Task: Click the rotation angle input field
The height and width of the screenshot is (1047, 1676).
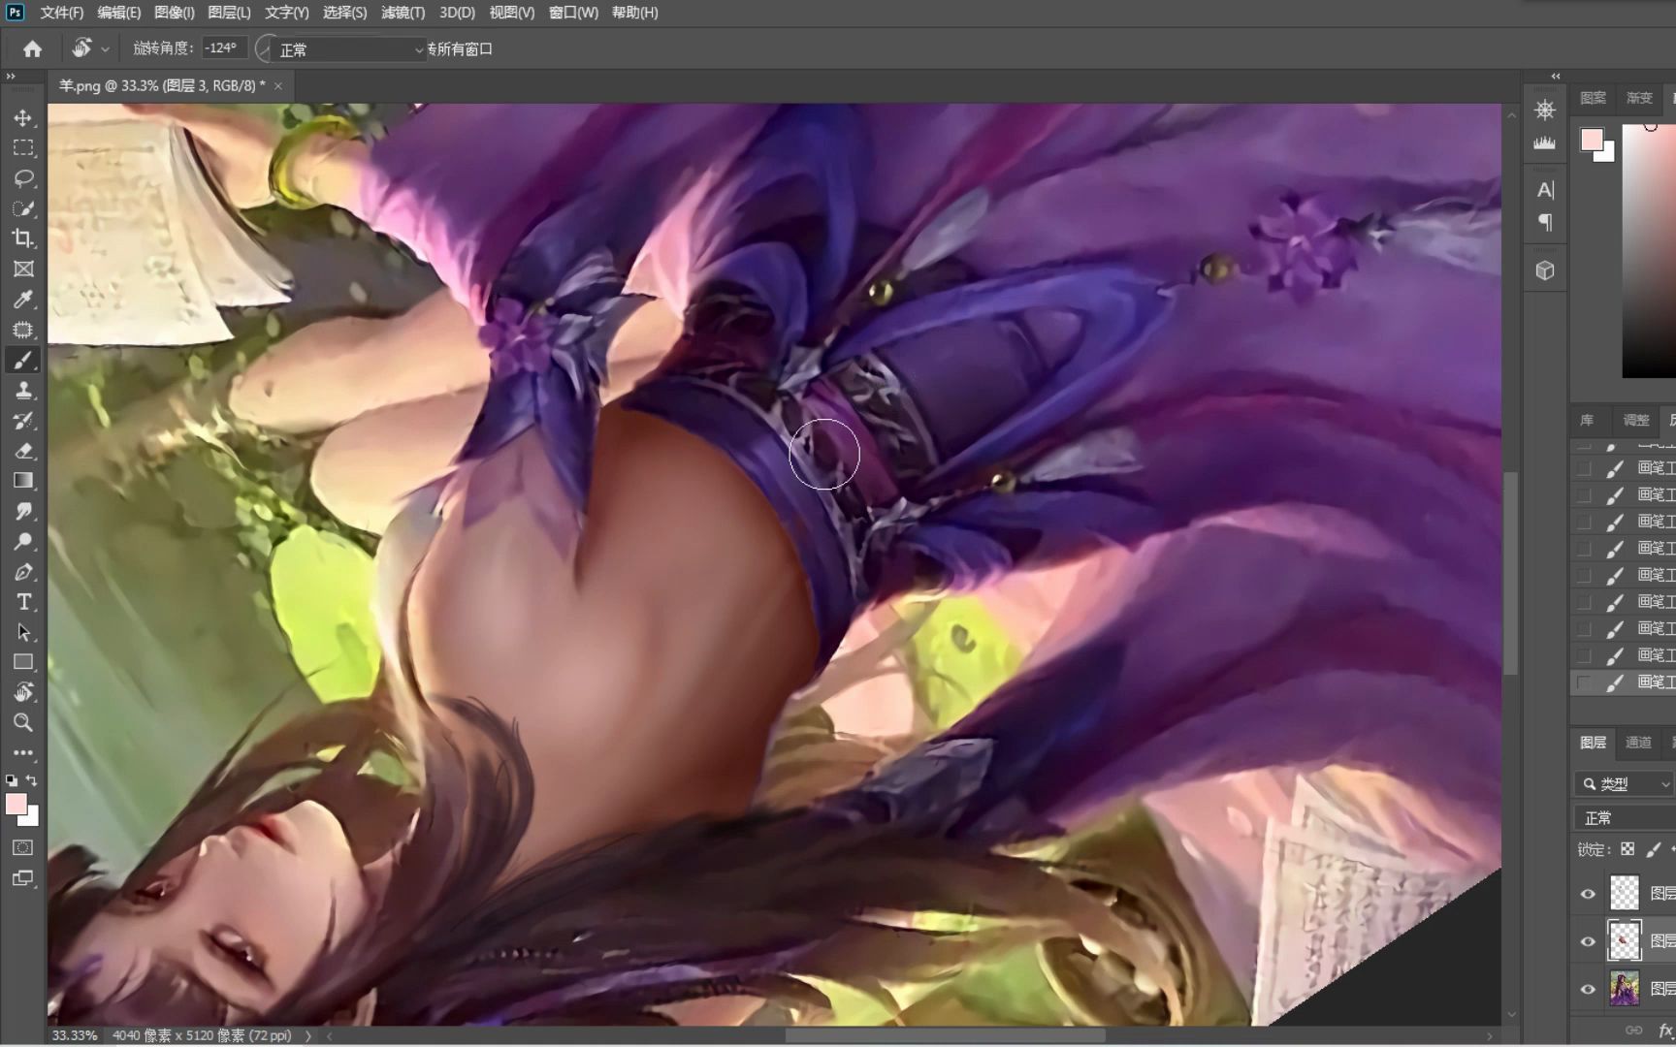Action: (224, 48)
